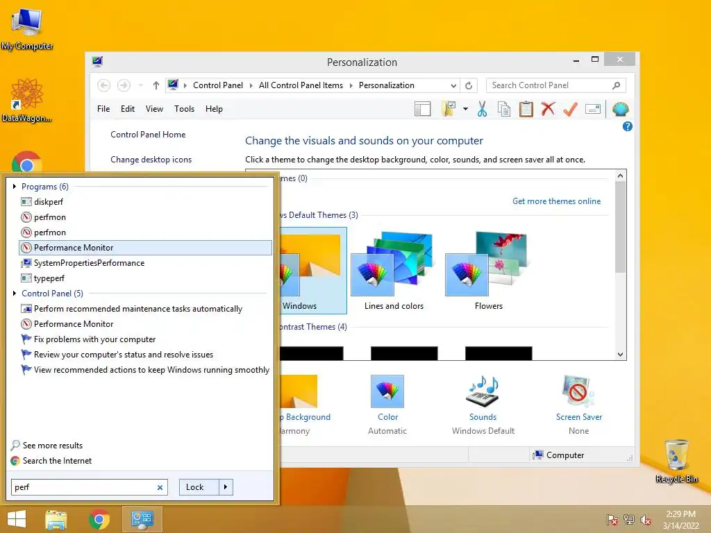The width and height of the screenshot is (711, 533).
Task: Open recent locations dropdown arrow
Action: [x=141, y=85]
